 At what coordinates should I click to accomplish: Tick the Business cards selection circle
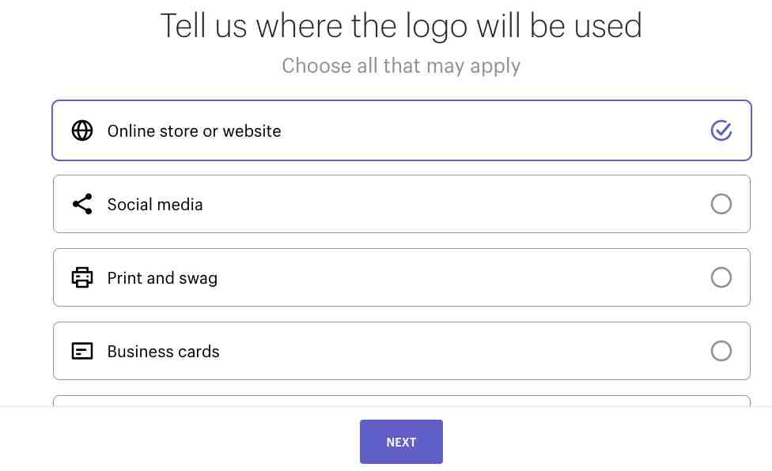[721, 351]
